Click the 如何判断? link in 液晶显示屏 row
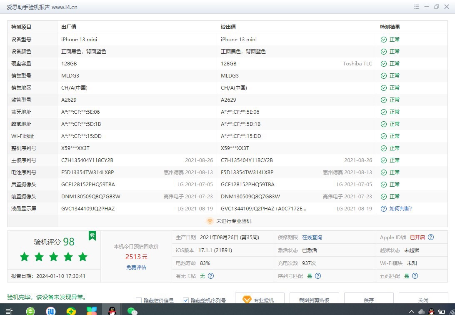Viewport: 455px width, 315px height. (401, 209)
